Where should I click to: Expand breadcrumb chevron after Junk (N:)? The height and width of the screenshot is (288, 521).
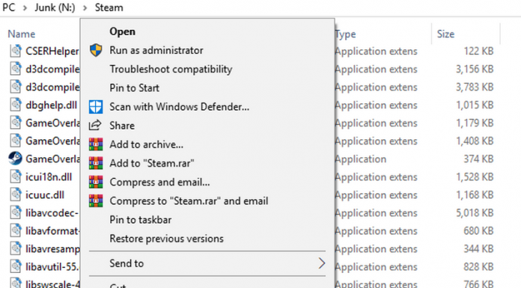[85, 7]
